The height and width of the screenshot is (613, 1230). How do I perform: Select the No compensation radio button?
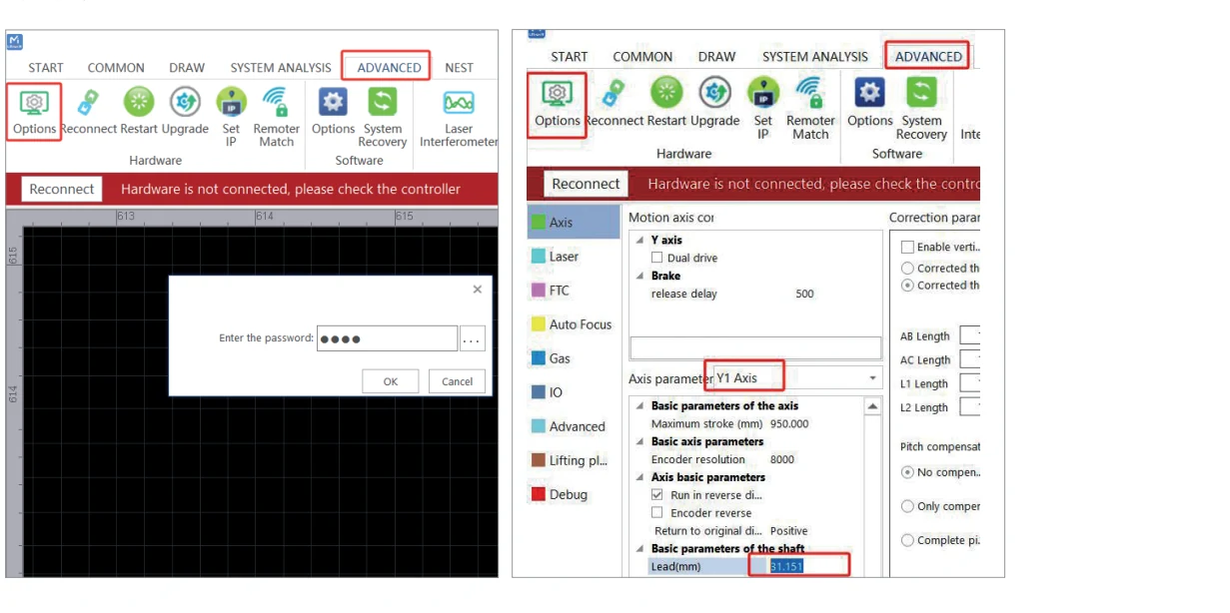pos(907,472)
